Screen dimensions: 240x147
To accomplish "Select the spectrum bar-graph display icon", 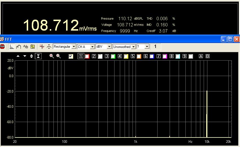I will 12,47.
